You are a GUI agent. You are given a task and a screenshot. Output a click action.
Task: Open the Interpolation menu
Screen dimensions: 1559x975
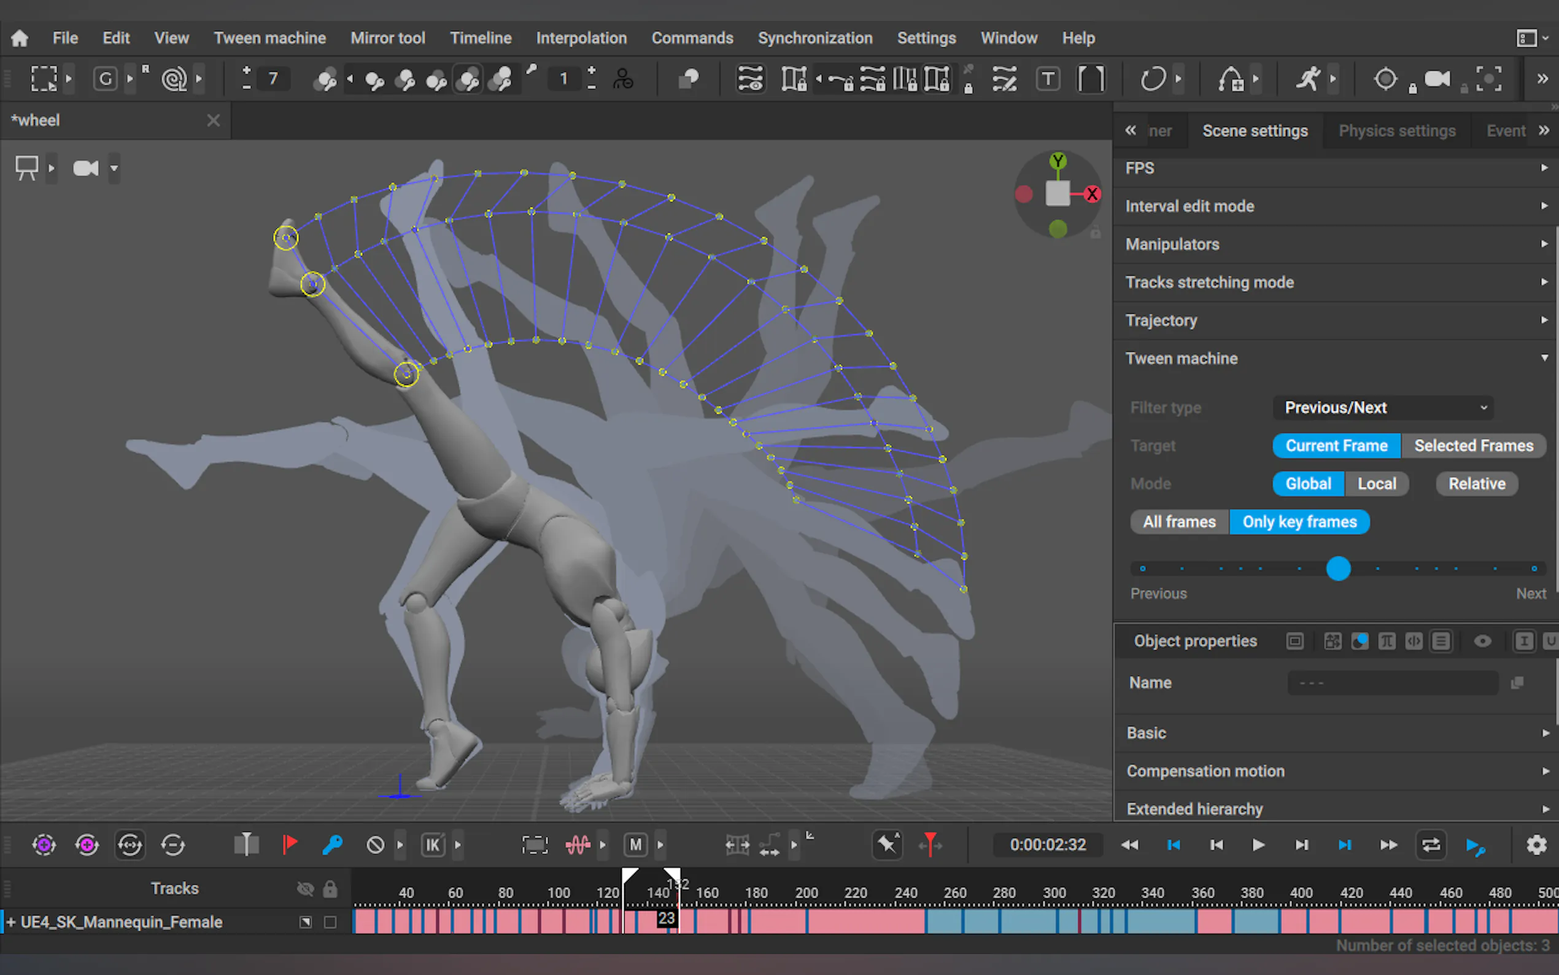(581, 38)
